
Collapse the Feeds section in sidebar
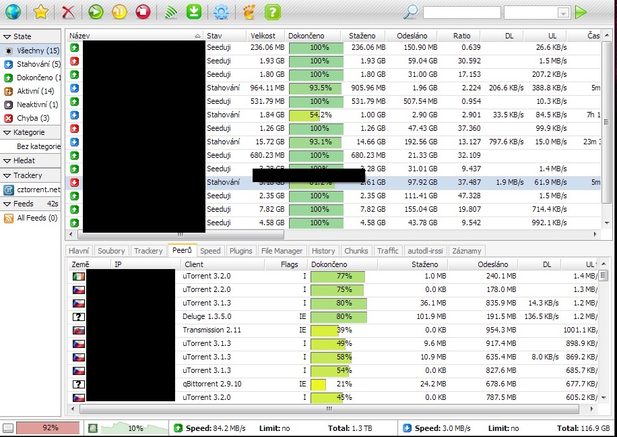[x=7, y=204]
